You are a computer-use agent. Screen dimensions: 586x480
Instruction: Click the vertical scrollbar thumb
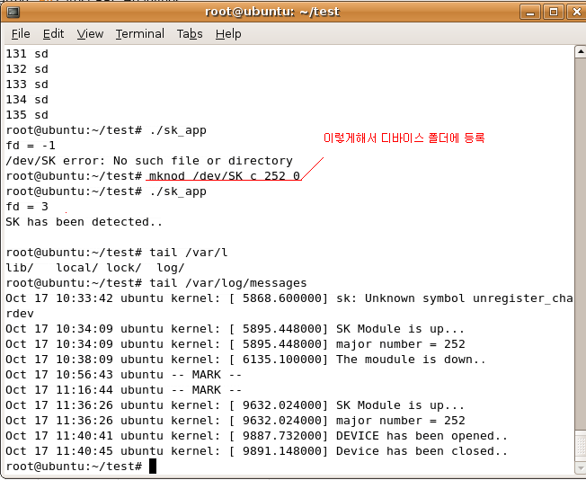581,445
